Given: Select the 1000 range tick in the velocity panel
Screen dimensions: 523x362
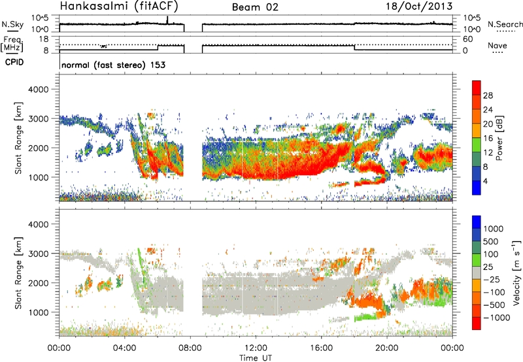Looking at the screenshot, I should tap(38, 312).
